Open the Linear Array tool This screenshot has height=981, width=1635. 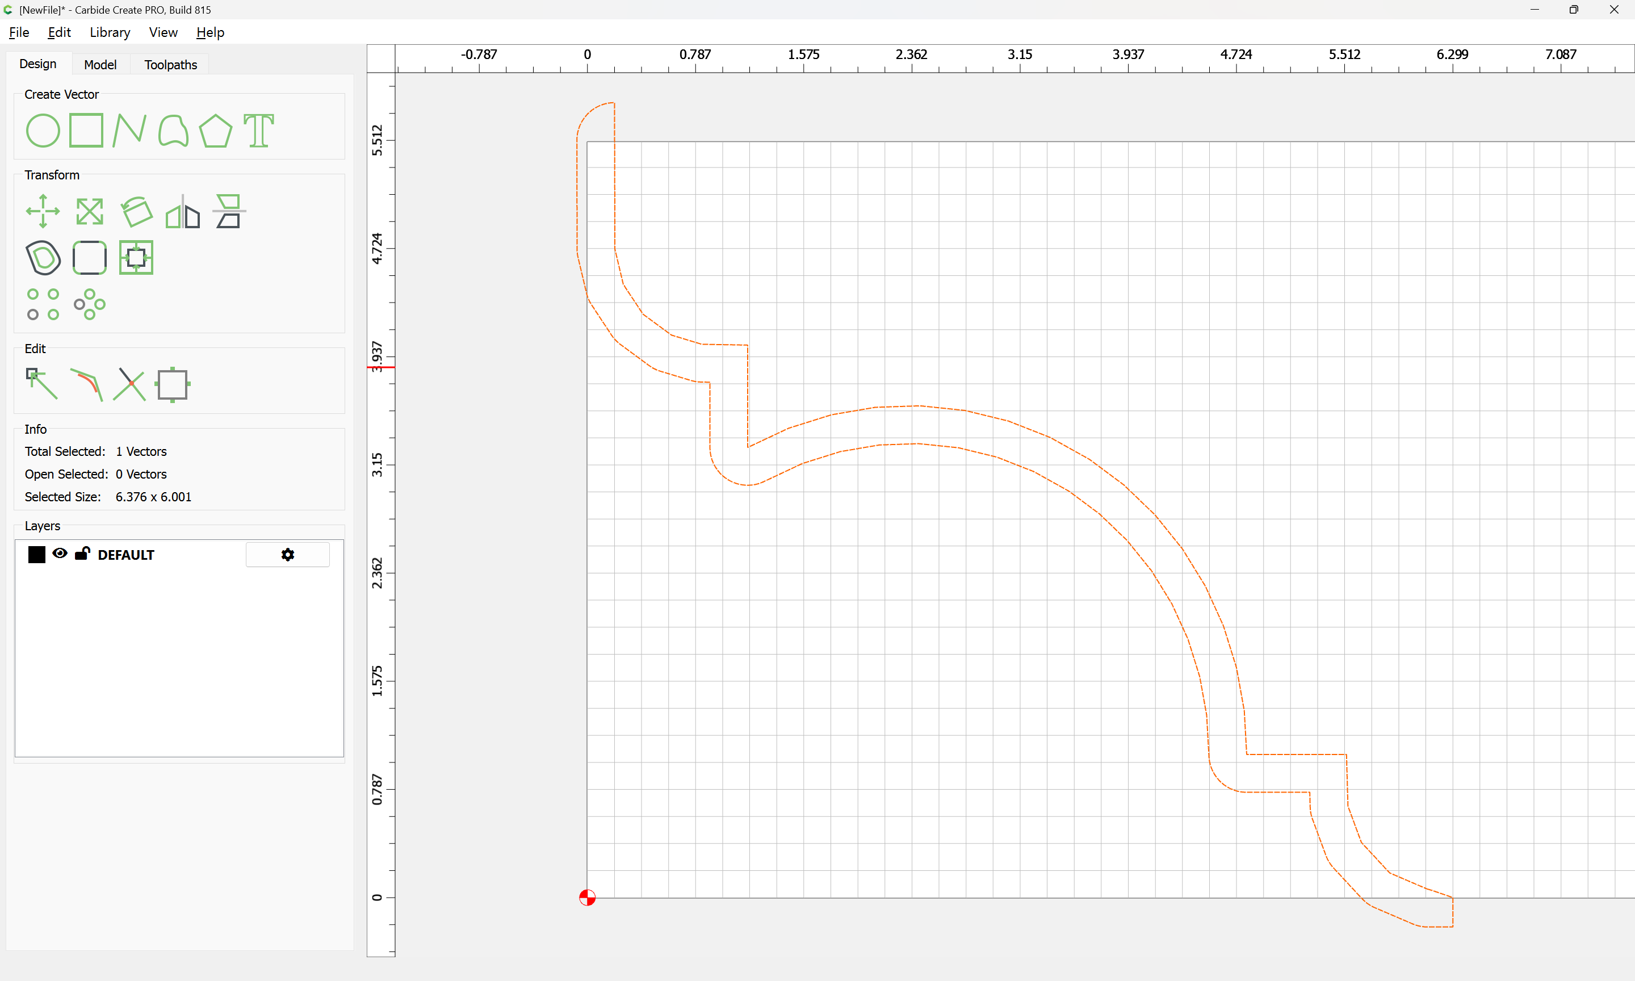click(x=43, y=304)
